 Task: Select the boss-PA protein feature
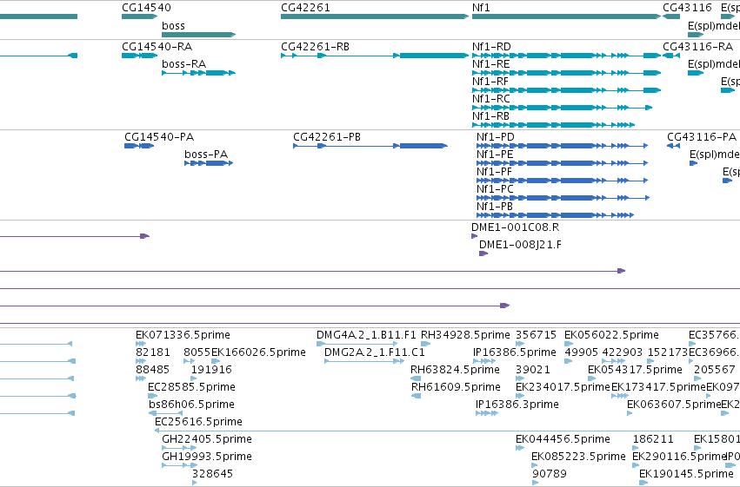click(x=209, y=163)
